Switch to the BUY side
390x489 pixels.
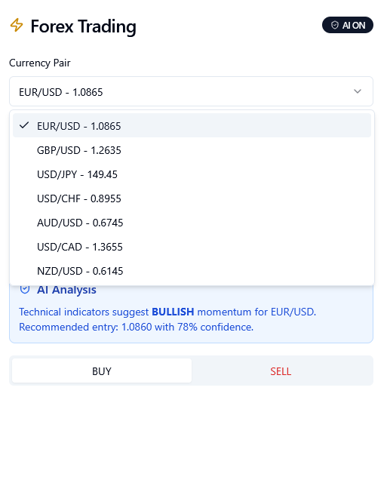click(102, 371)
